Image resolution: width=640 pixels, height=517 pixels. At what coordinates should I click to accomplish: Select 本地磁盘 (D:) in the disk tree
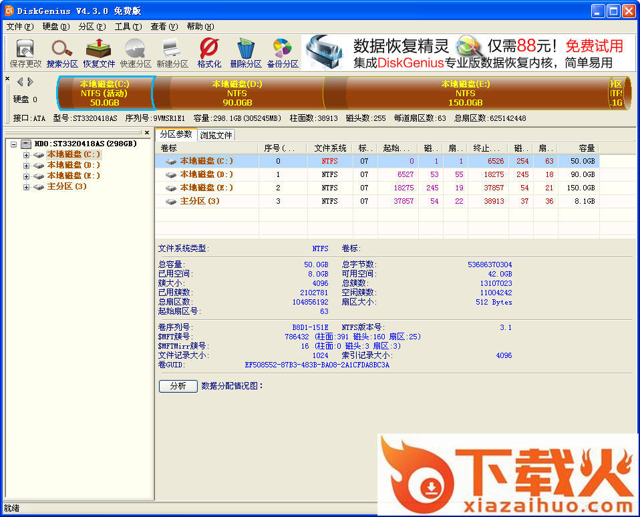(73, 165)
